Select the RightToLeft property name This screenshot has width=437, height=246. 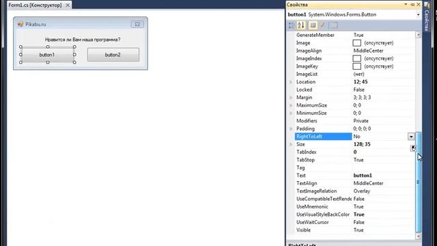tap(323, 137)
